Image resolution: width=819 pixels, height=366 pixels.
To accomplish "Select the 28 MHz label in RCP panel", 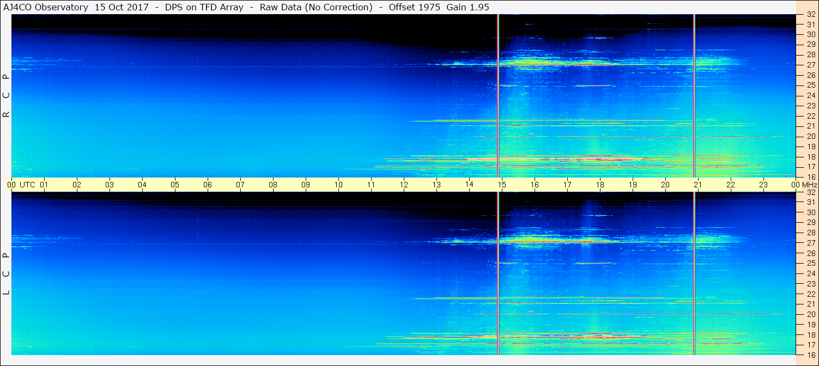I will click(x=810, y=54).
